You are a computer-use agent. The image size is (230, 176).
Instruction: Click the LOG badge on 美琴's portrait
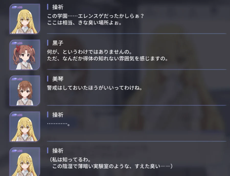pos(17,79)
